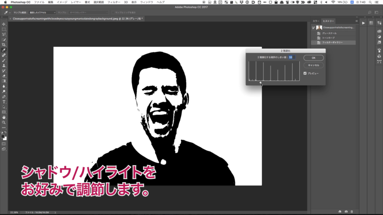This screenshot has height=215, width=383.
Task: Toggle history brush source on the snapshot
Action: tap(314, 28)
